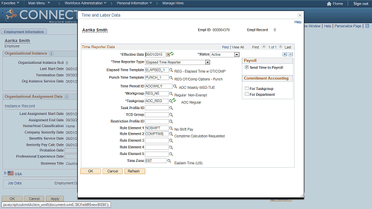Open the Effective Date calendar picker
372x209 pixels.
click(168, 55)
